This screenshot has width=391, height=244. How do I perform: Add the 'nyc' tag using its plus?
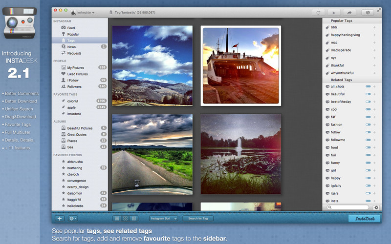pos(374,58)
